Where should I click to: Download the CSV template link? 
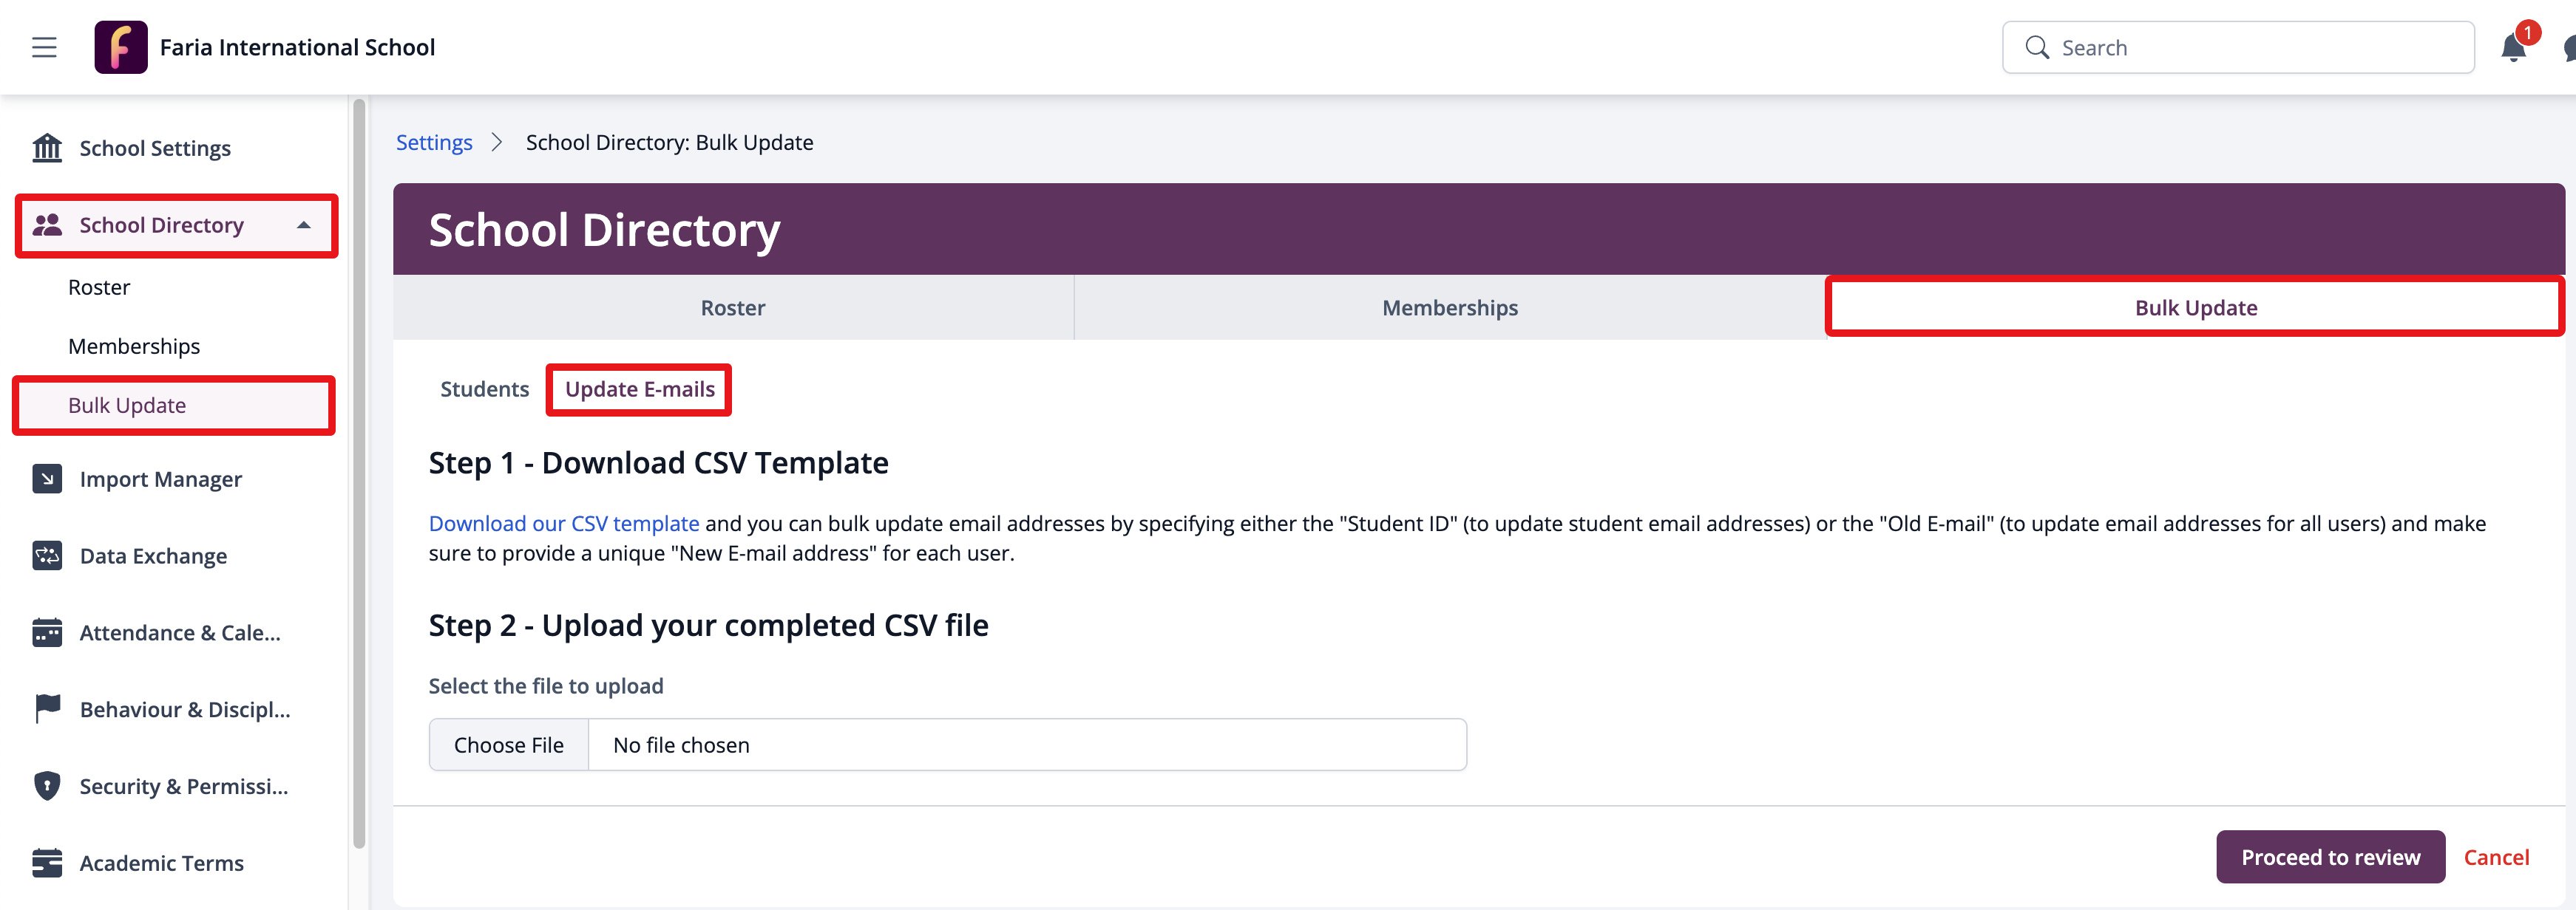click(x=563, y=524)
